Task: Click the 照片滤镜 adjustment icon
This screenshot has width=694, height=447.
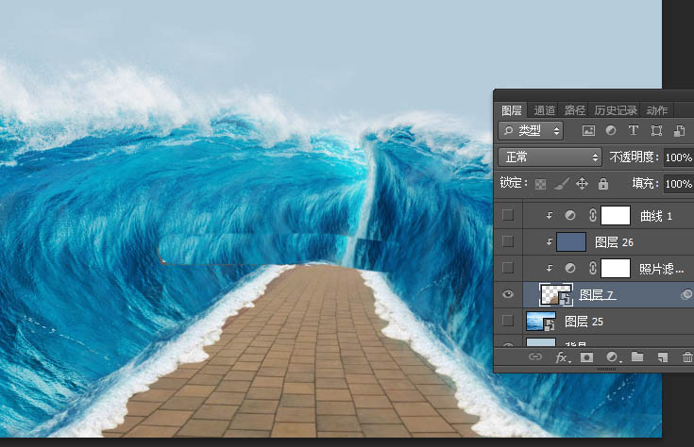Action: pyautogui.click(x=570, y=268)
